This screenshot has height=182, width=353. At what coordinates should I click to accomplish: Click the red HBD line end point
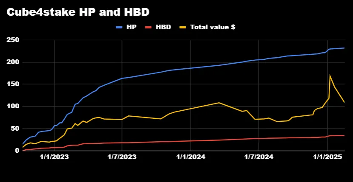[344, 135]
